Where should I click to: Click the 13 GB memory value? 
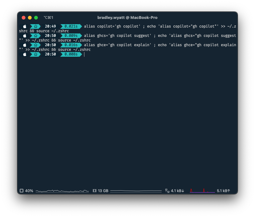tap(103, 191)
